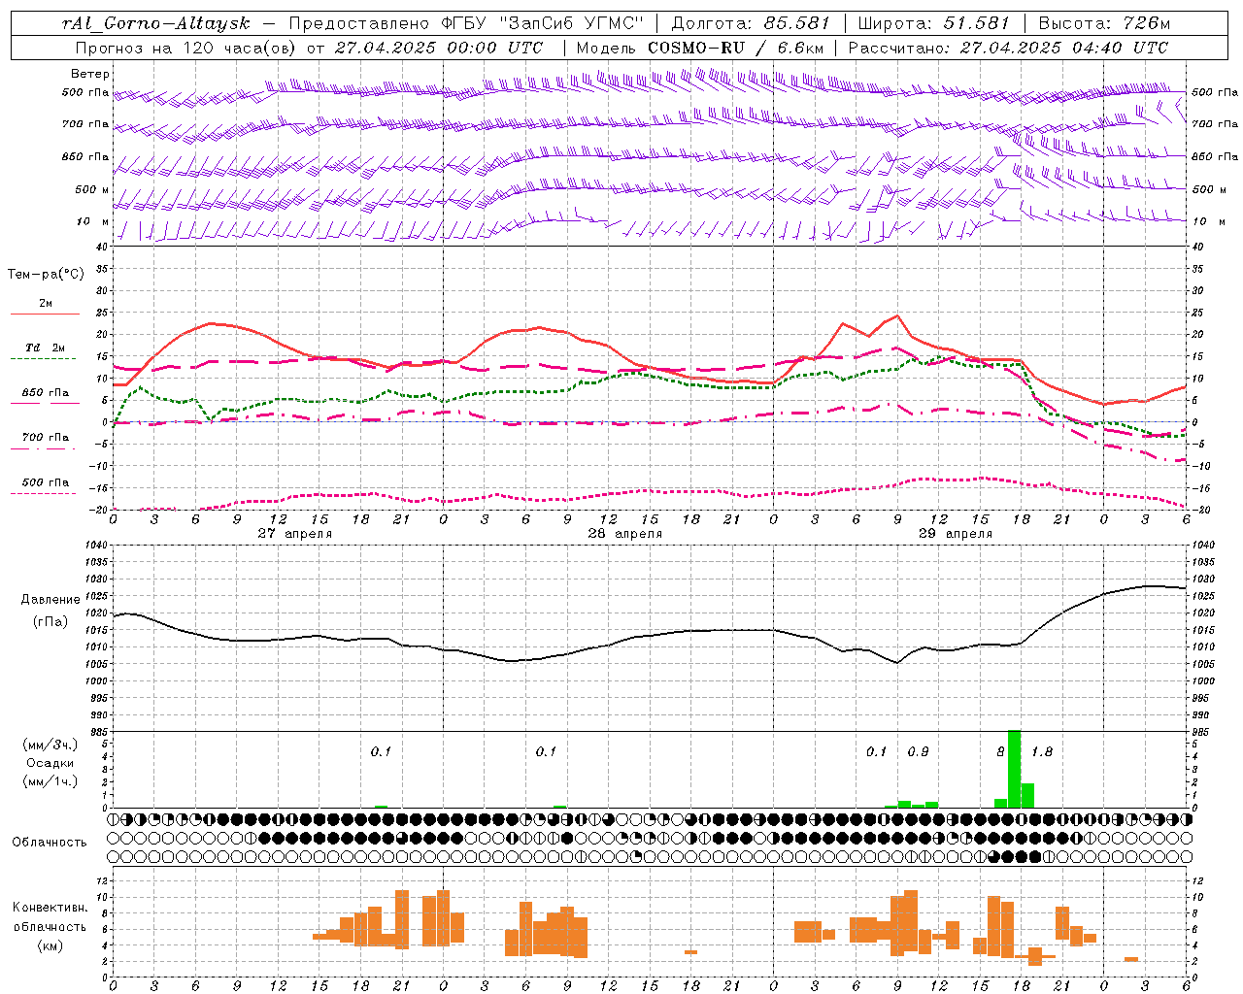
Task: Click the 'Высота: 726м' elevation text
Action: [1104, 23]
